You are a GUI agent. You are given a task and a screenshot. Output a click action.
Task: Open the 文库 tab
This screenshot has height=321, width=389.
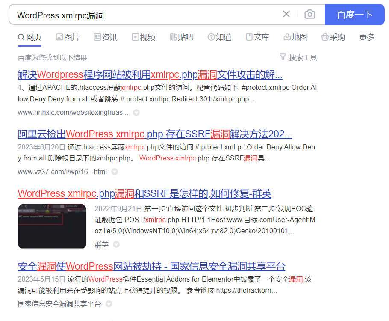(x=257, y=37)
